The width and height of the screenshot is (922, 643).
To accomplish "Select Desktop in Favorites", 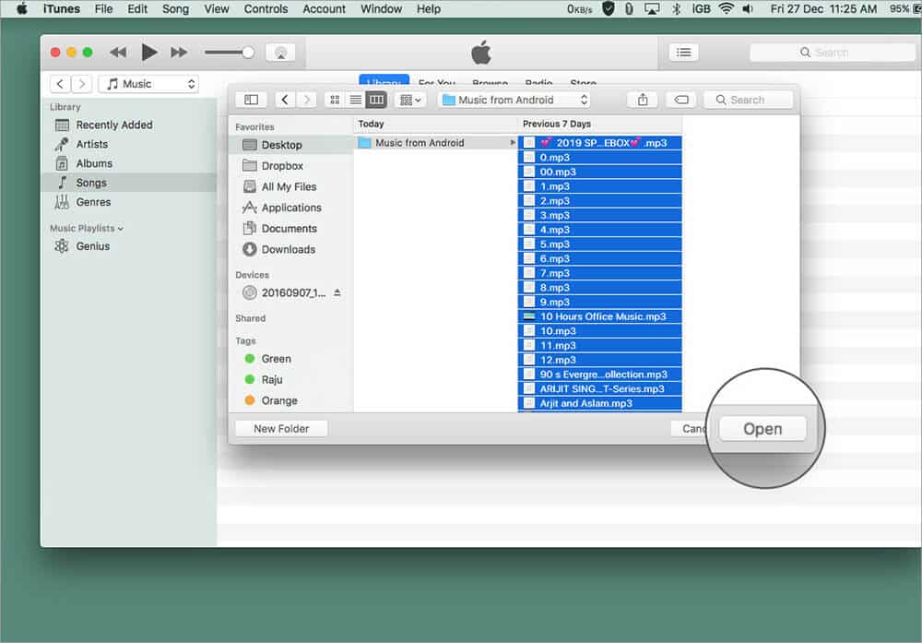I will [291, 145].
